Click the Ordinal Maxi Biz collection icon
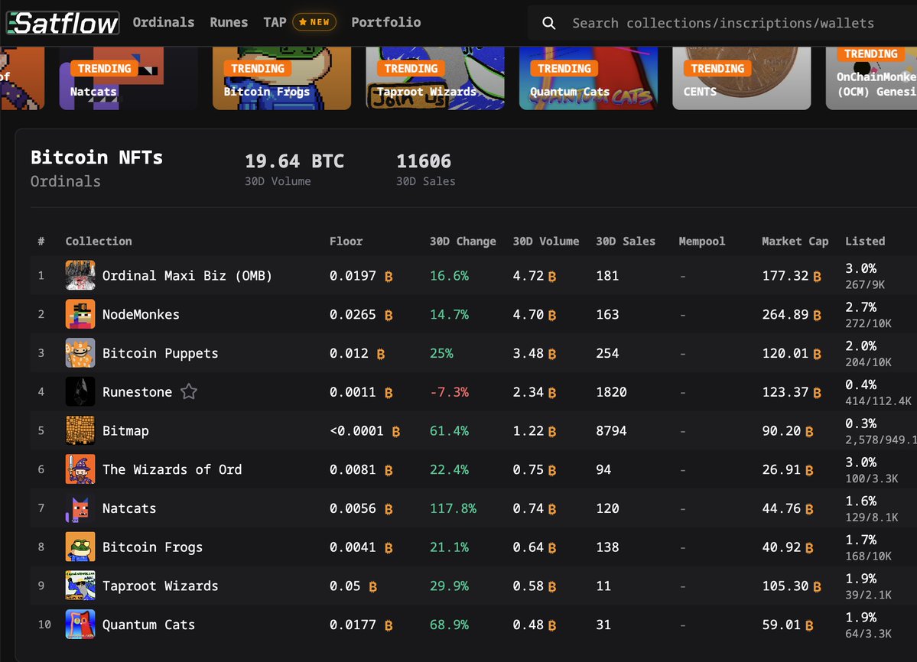 coord(80,276)
